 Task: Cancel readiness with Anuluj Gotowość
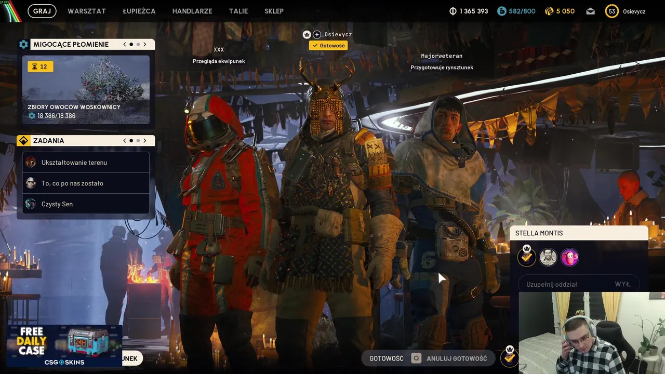click(457, 358)
